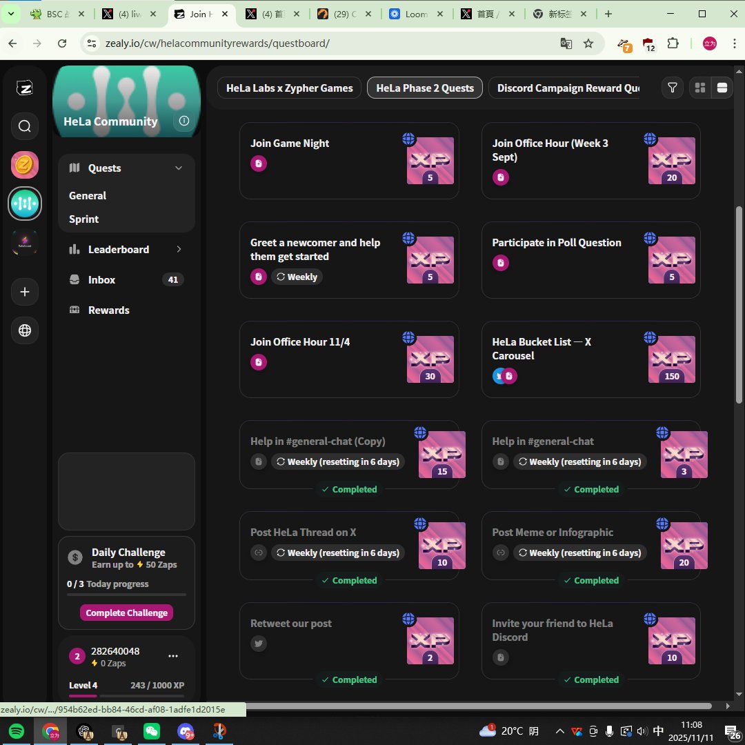Select HeLa Labs x Zypher Games tab
The width and height of the screenshot is (745, 745).
[289, 88]
